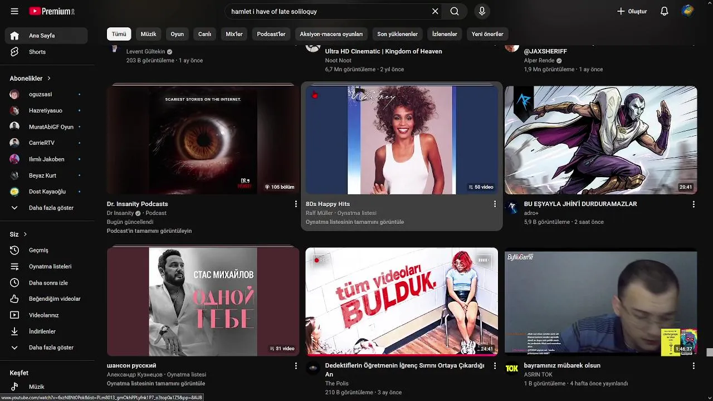The image size is (713, 401).
Task: Open шансон русский playlist thumbnail
Action: tap(203, 302)
